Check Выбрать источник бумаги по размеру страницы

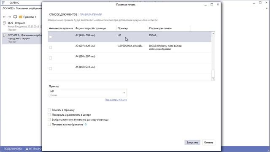point(49,119)
